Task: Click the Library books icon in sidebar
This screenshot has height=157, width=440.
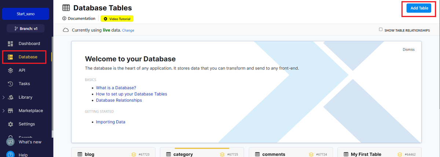Action: coord(10,97)
